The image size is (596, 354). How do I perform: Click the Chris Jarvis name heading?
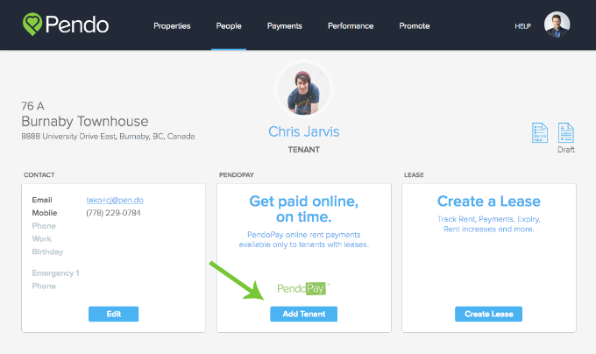pyautogui.click(x=304, y=131)
